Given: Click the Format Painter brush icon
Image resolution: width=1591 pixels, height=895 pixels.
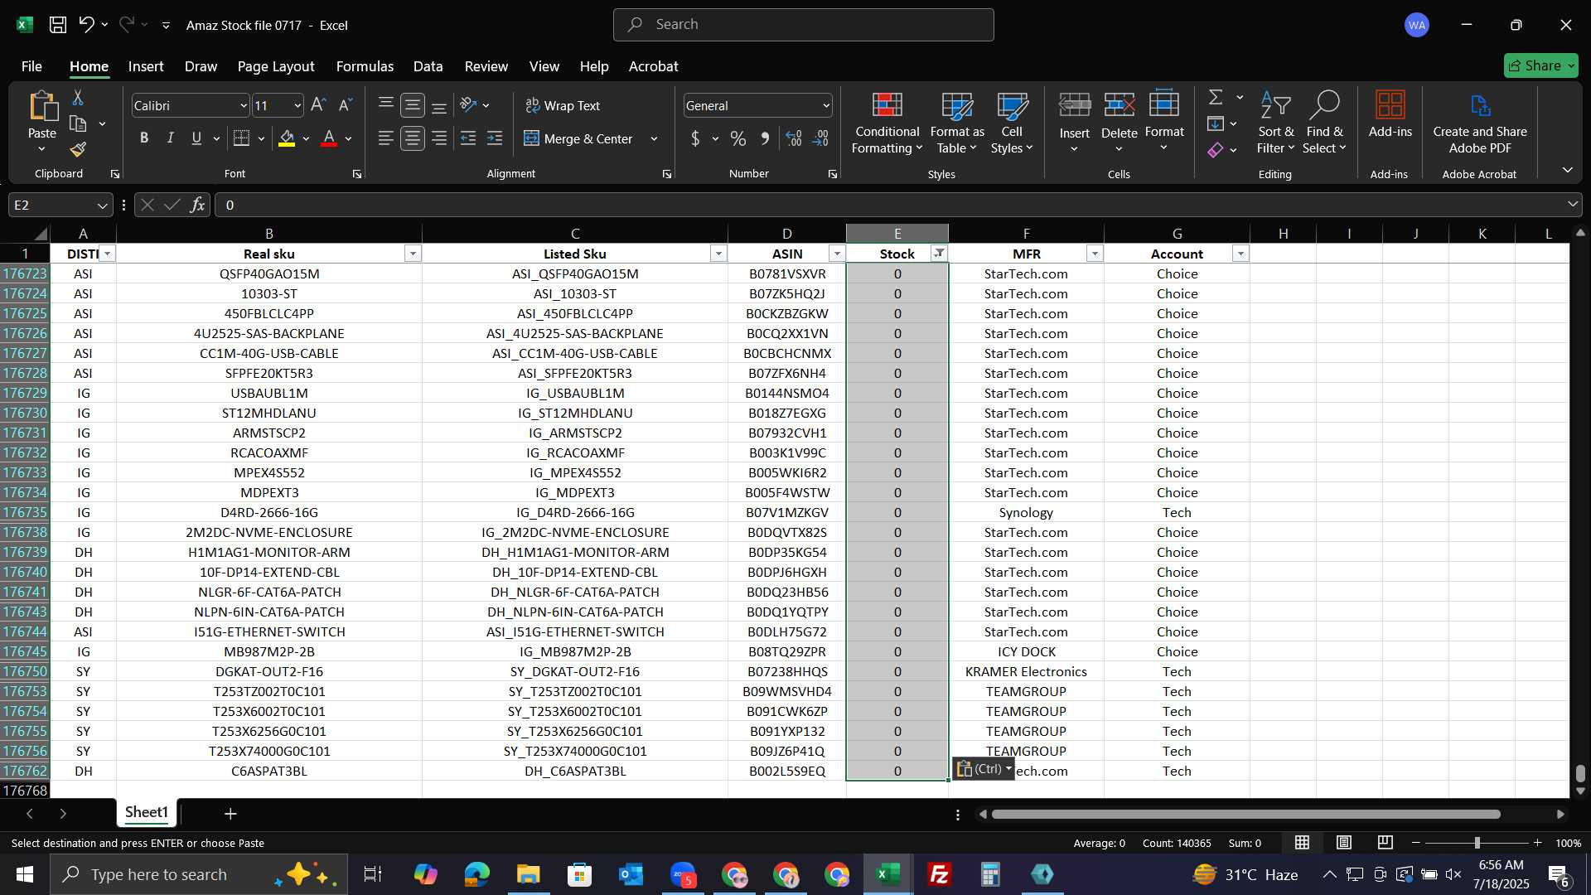Looking at the screenshot, I should tap(78, 149).
